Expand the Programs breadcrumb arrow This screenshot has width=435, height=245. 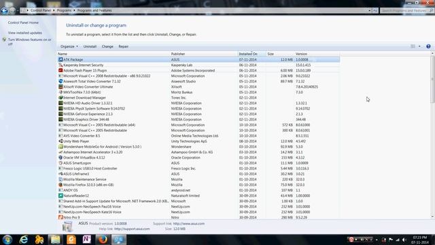point(74,11)
